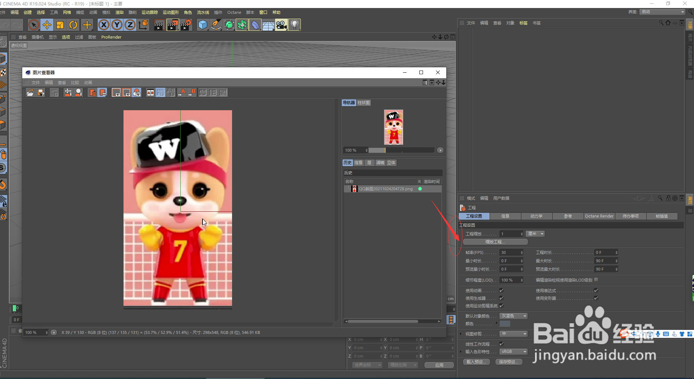Activate the Move tool
Screen dimensions: 694x379
[x=47, y=25]
